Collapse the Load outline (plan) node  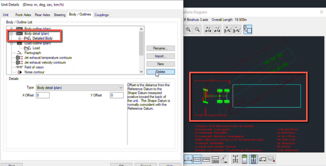(11, 43)
